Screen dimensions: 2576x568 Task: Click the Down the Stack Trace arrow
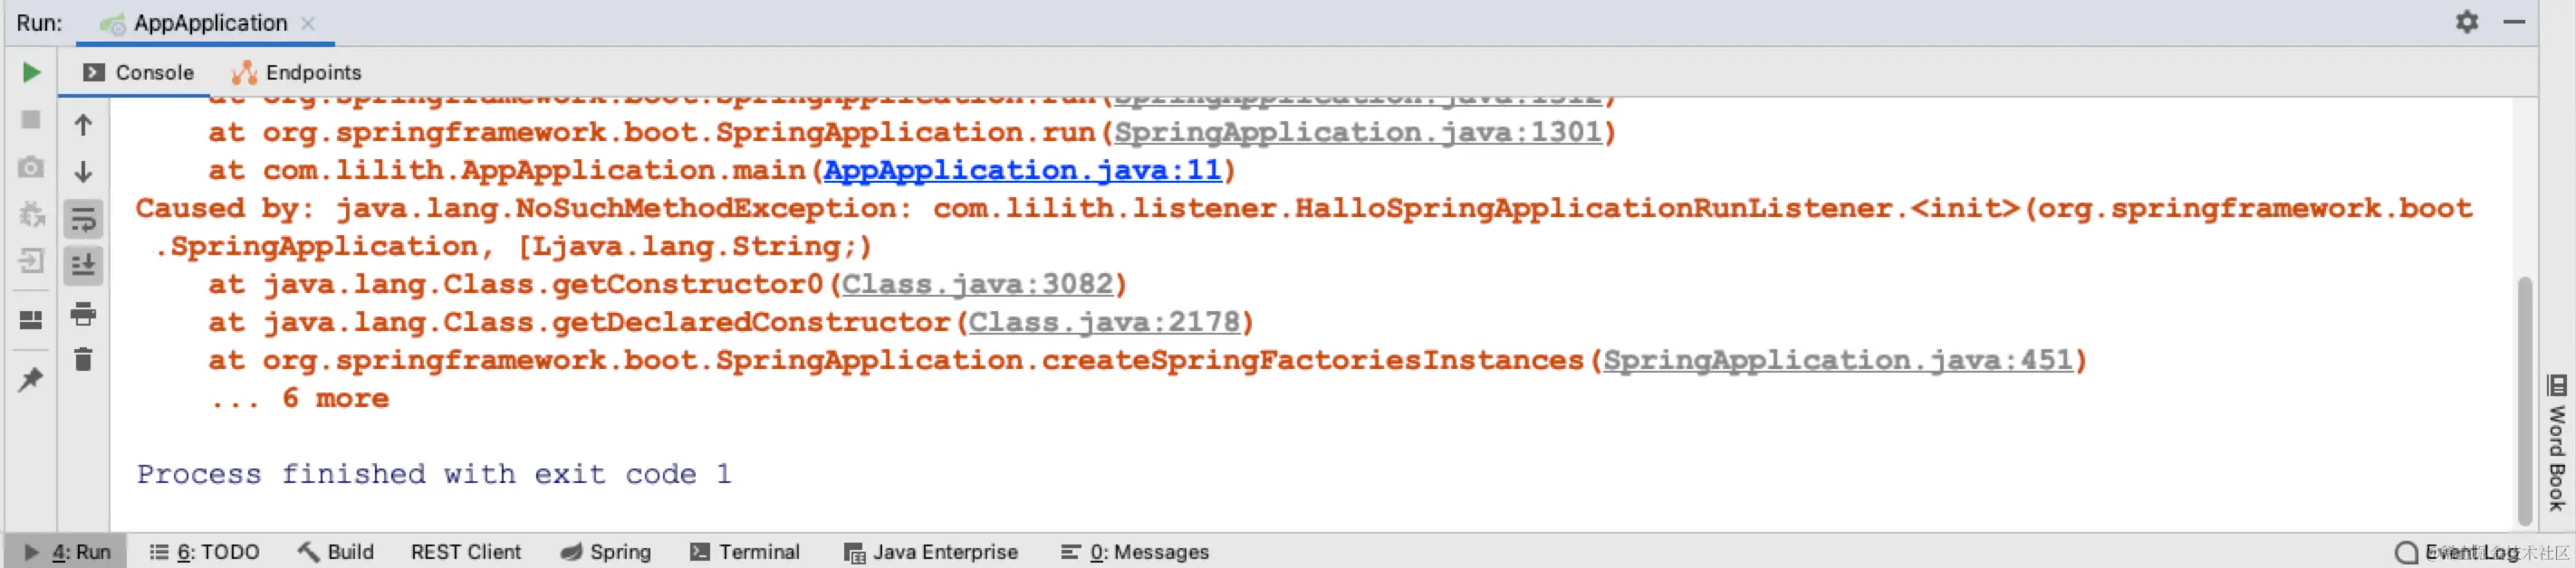(83, 172)
